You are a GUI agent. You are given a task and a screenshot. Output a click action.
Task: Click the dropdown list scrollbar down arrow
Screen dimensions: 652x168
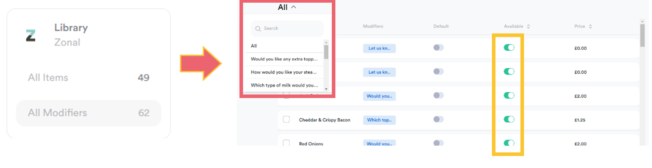pos(326,89)
